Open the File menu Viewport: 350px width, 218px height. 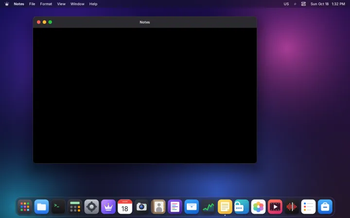(32, 4)
